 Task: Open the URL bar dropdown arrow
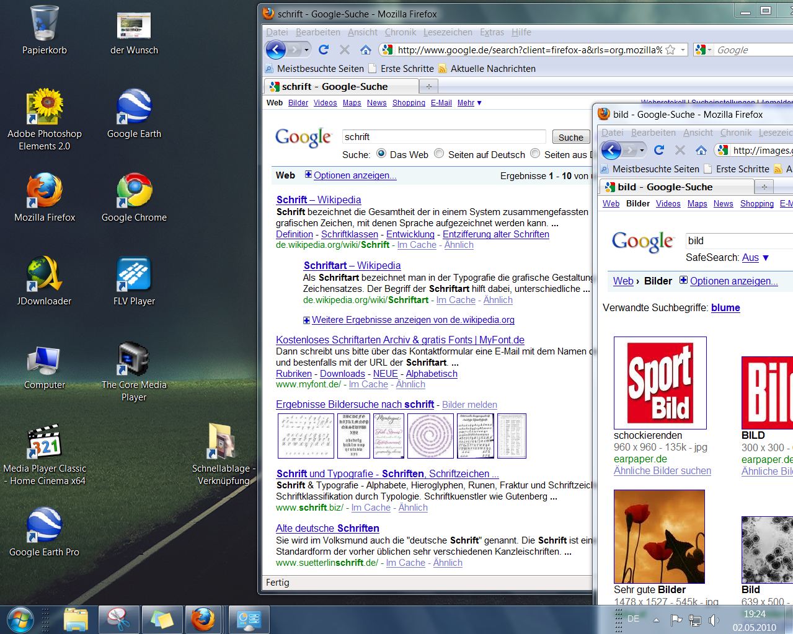click(x=683, y=50)
